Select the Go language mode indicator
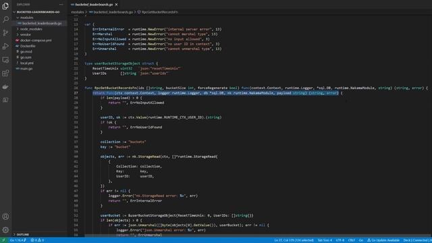This screenshot has width=432, height=243. [361, 240]
